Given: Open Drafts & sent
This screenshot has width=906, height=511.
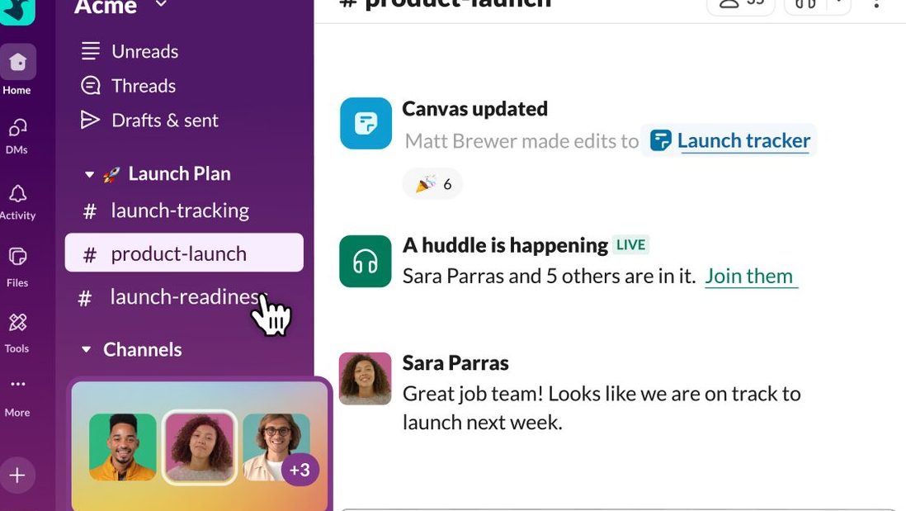Looking at the screenshot, I should coord(149,121).
